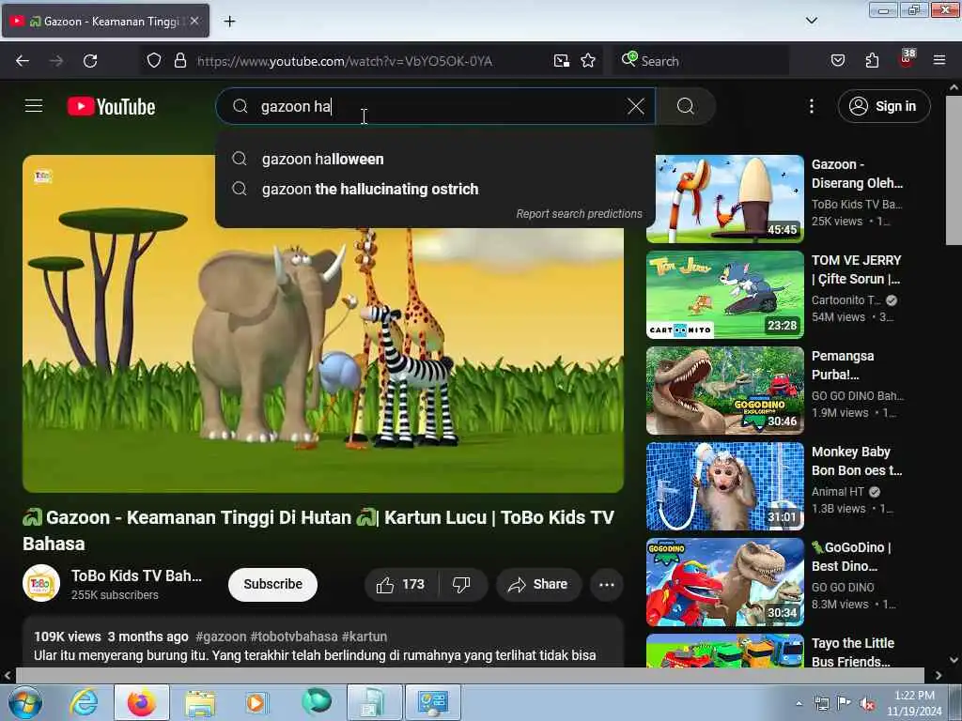Open the Firefox extensions puzzle icon
962x721 pixels.
(x=872, y=61)
